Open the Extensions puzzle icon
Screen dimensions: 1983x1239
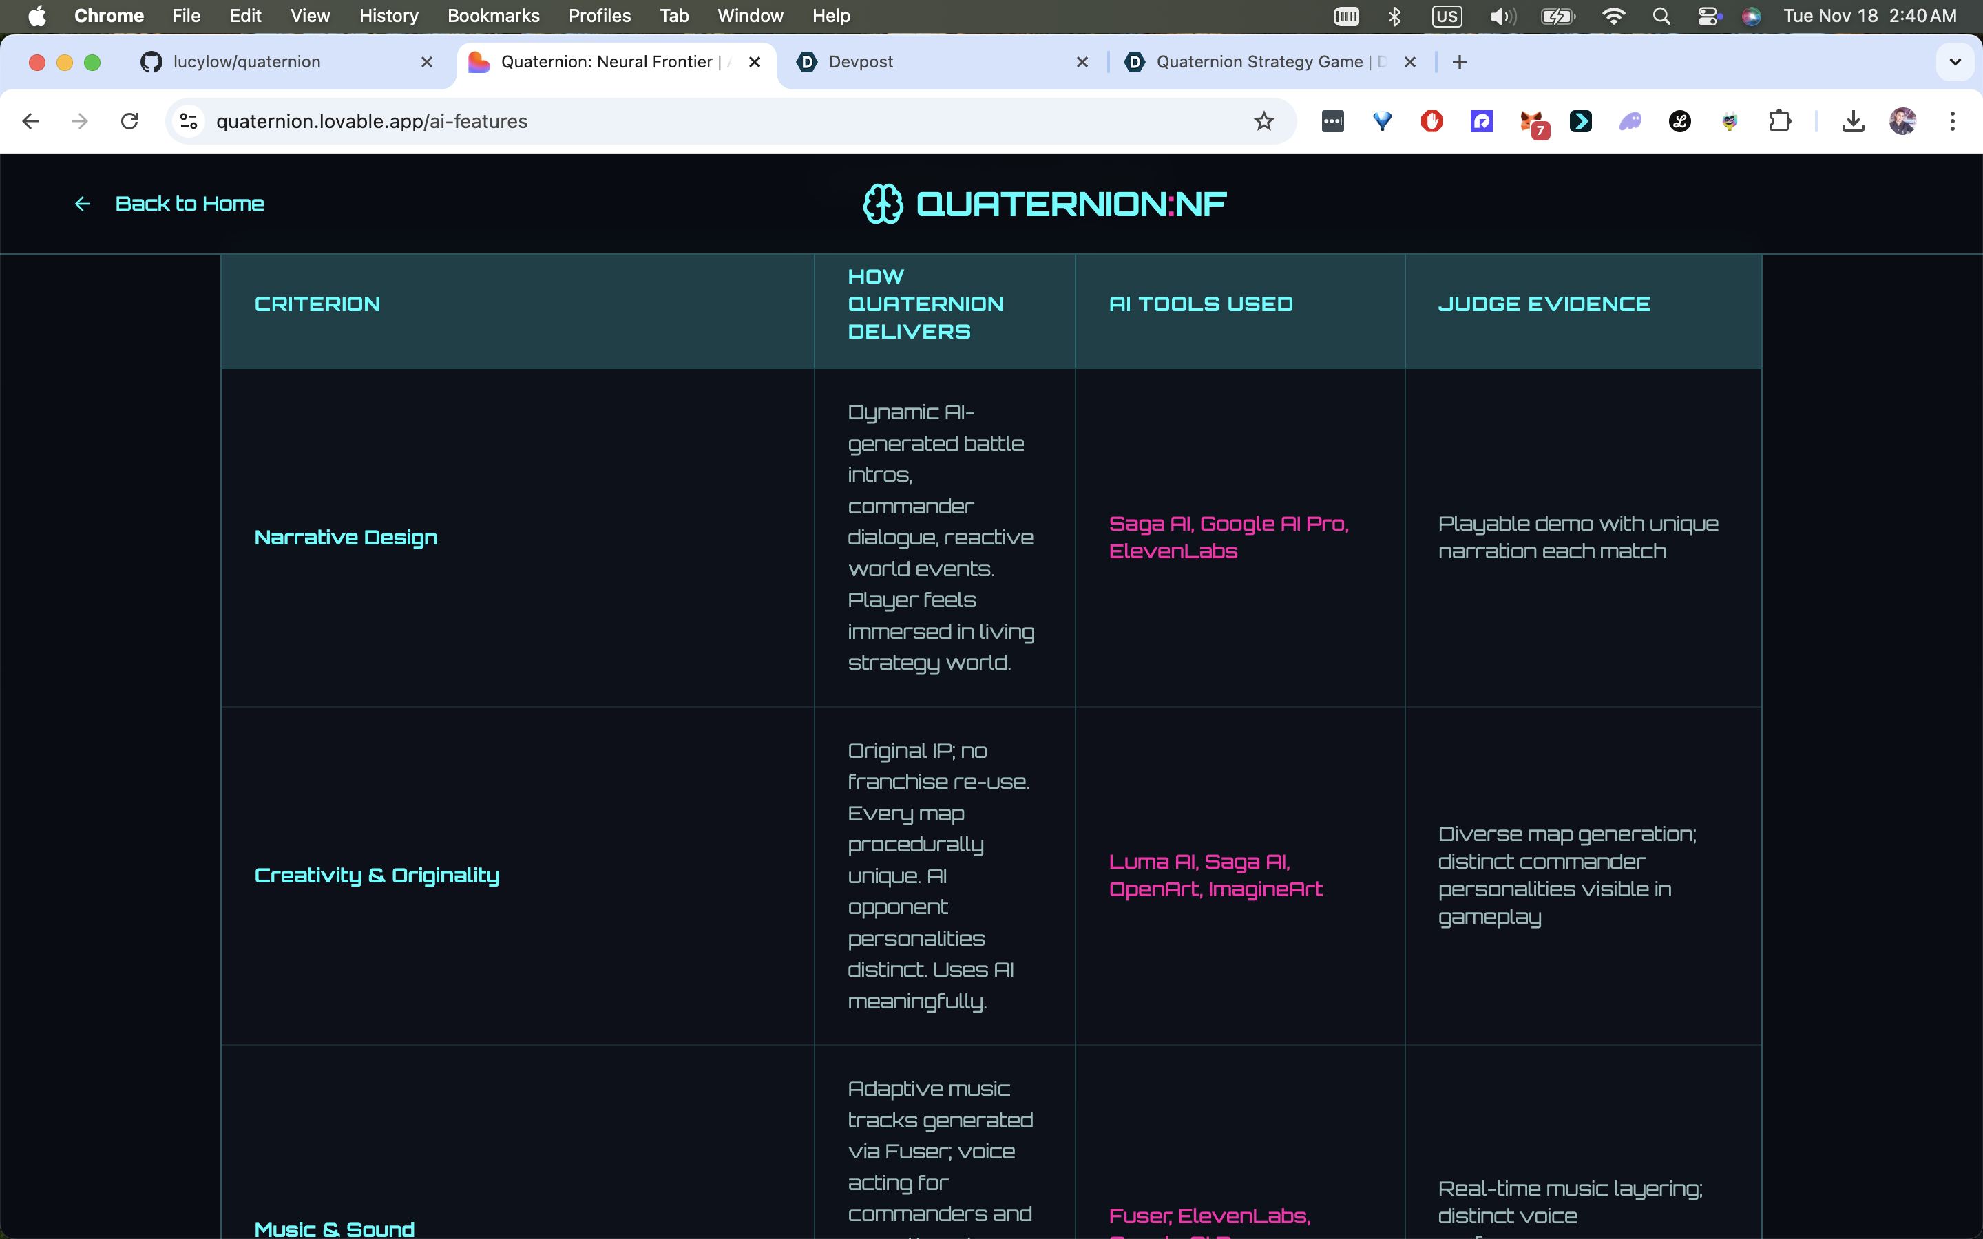(1779, 121)
